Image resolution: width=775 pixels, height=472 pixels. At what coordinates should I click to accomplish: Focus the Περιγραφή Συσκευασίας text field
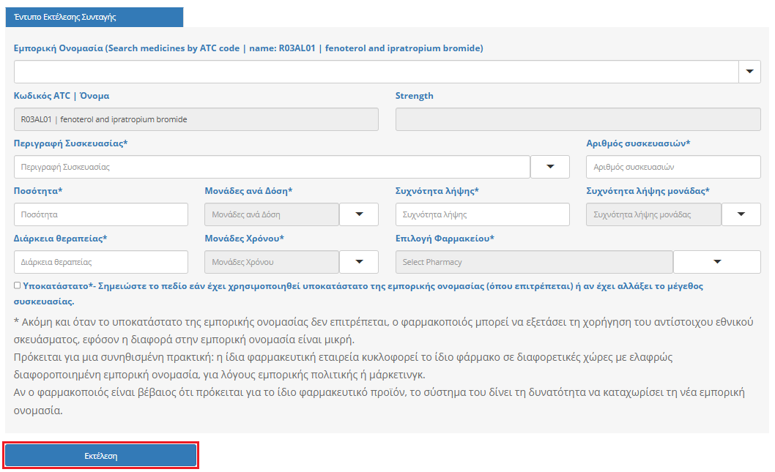coord(272,167)
